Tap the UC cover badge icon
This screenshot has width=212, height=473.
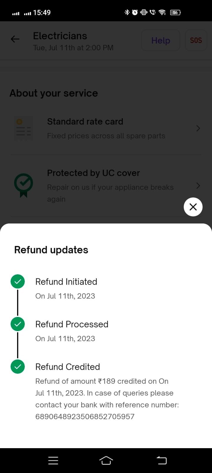coord(24,185)
